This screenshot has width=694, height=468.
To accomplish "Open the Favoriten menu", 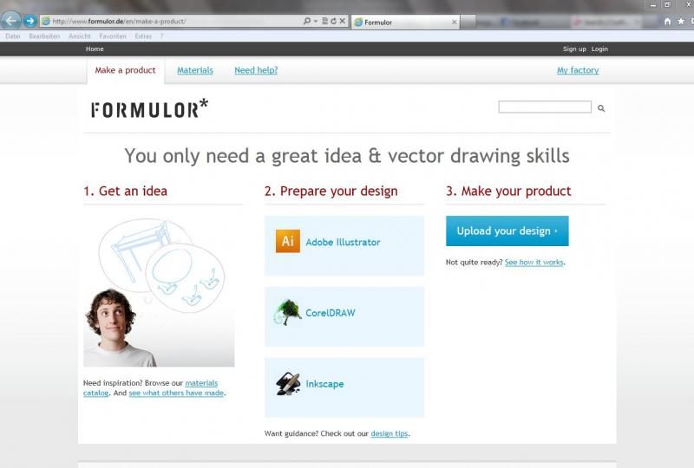I will [113, 36].
